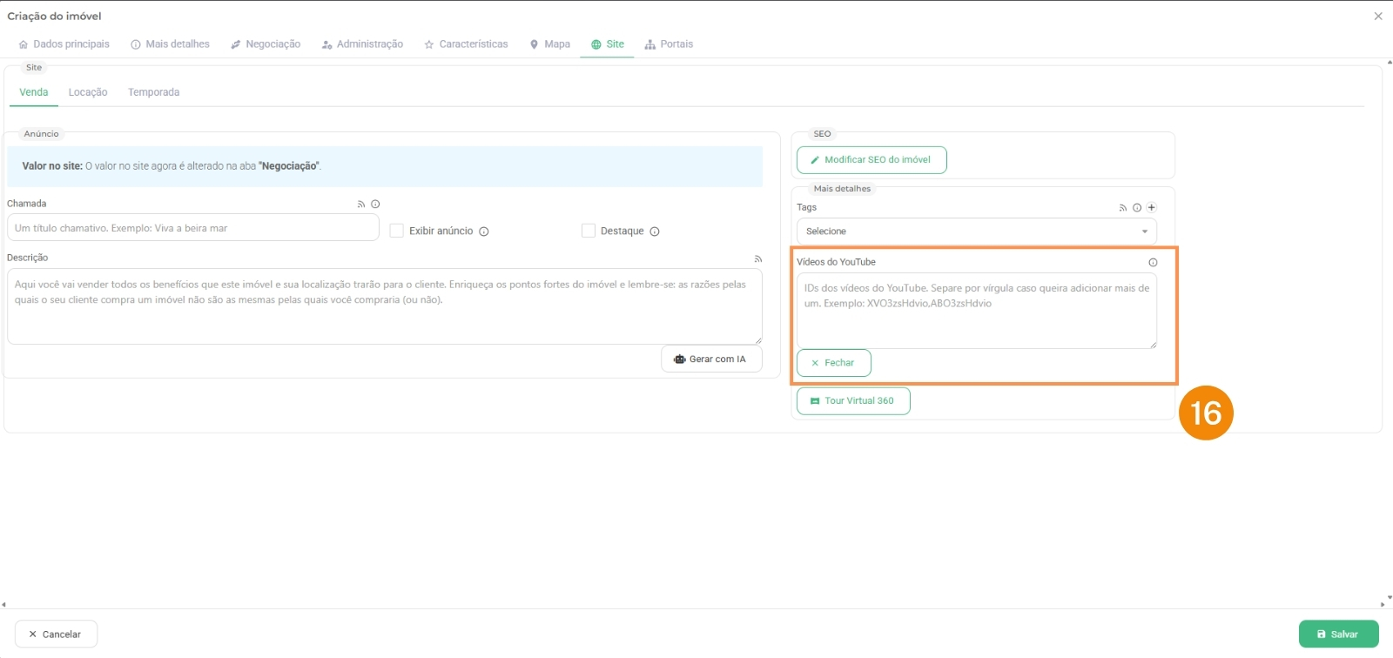Open the Tags Selecione dropdown

(976, 232)
